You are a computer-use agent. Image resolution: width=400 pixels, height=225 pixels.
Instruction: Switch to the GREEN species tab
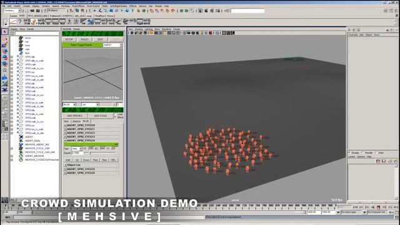[x=76, y=121]
